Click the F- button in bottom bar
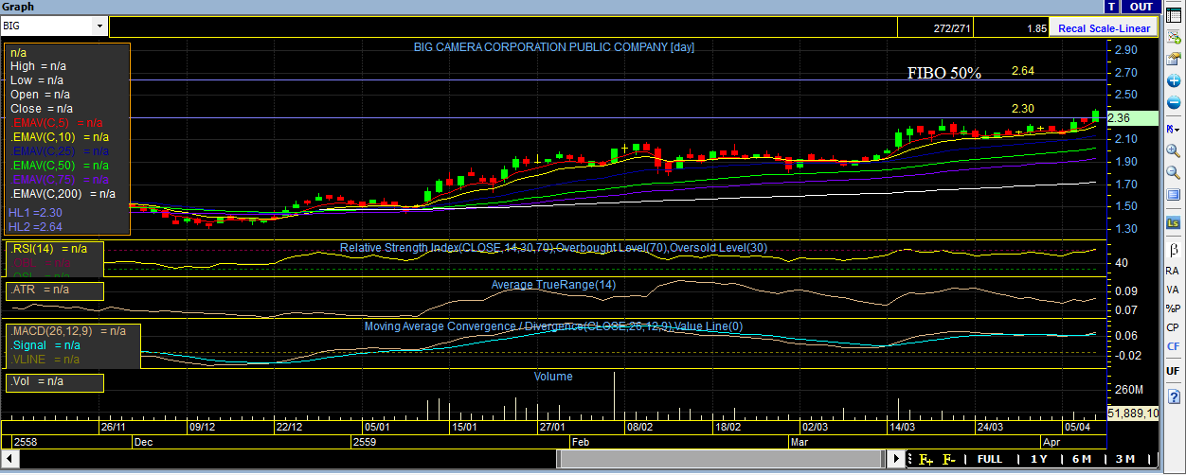This screenshot has width=1186, height=475. point(949,459)
